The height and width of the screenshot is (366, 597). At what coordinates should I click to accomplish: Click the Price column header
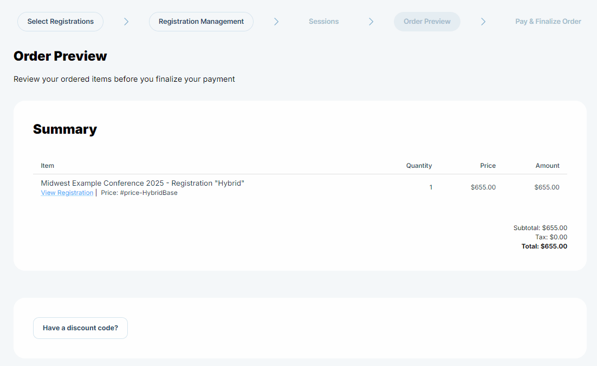pyautogui.click(x=488, y=166)
